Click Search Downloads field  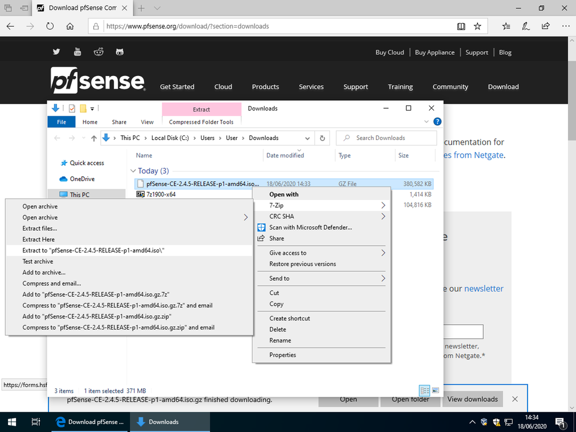386,138
